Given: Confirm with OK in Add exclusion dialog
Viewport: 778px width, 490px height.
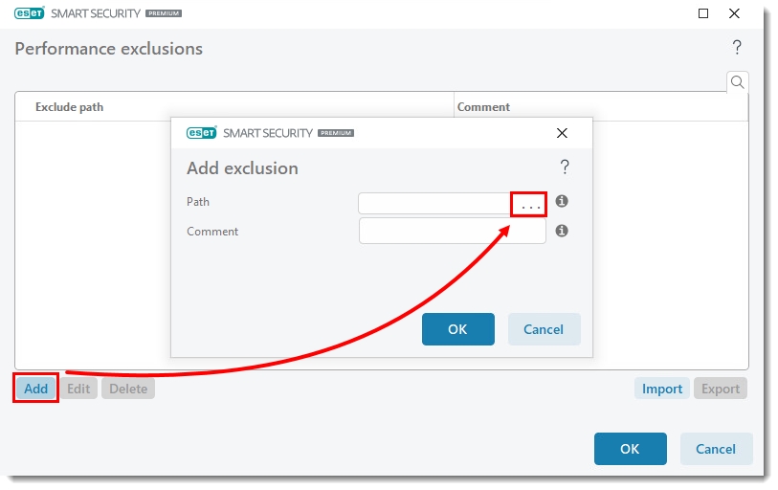Looking at the screenshot, I should [457, 329].
